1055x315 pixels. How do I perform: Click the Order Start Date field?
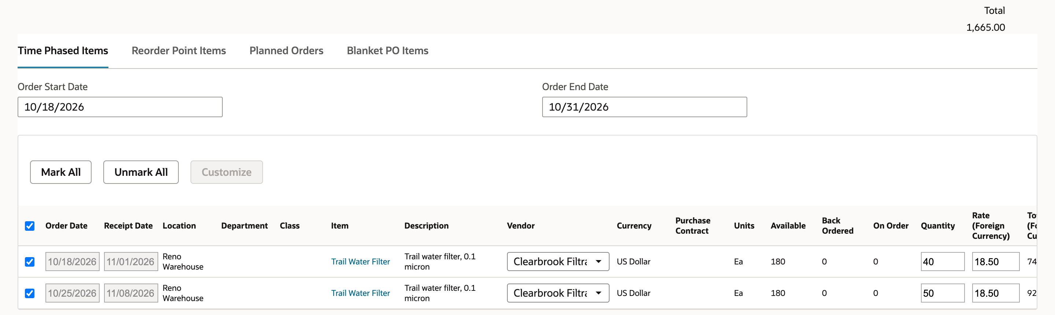coord(120,107)
